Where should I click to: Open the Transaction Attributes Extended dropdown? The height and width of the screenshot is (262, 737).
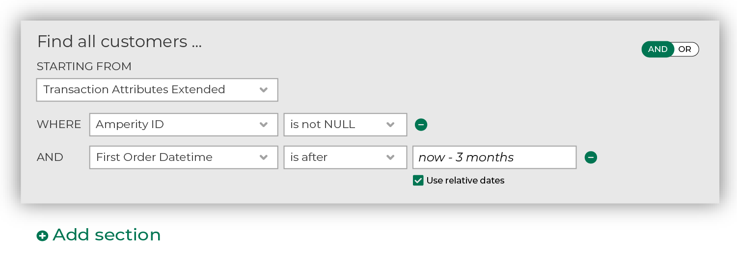[x=157, y=90]
